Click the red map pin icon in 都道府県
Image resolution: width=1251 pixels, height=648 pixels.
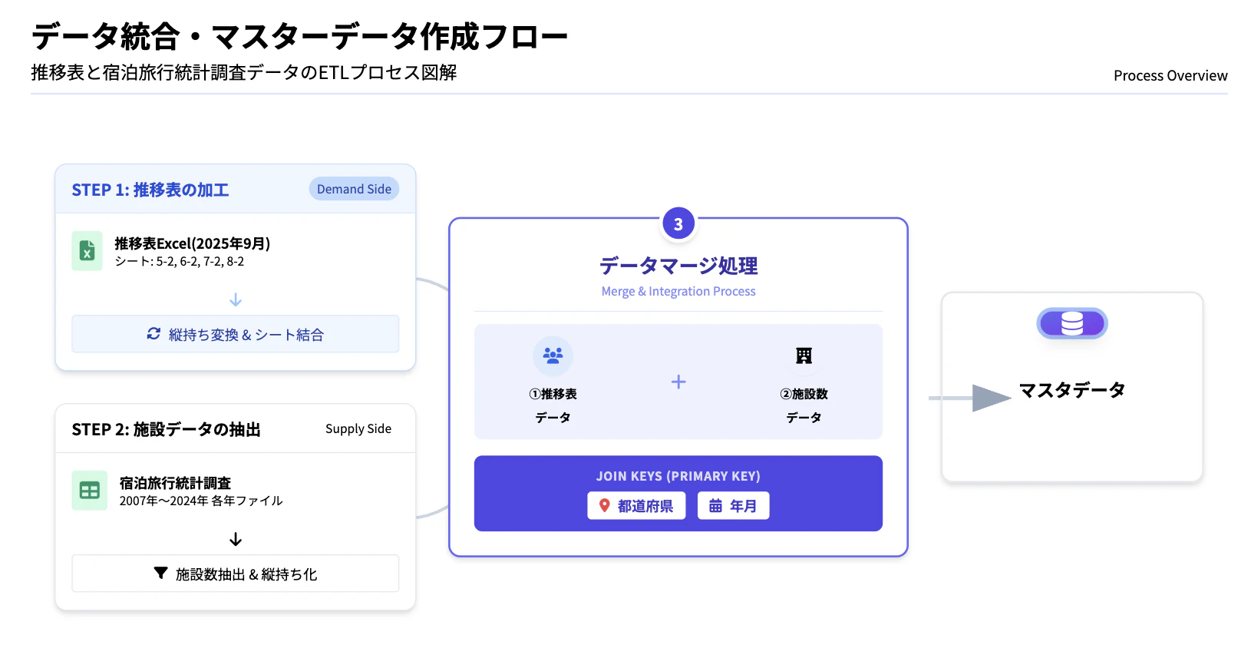[x=604, y=506]
